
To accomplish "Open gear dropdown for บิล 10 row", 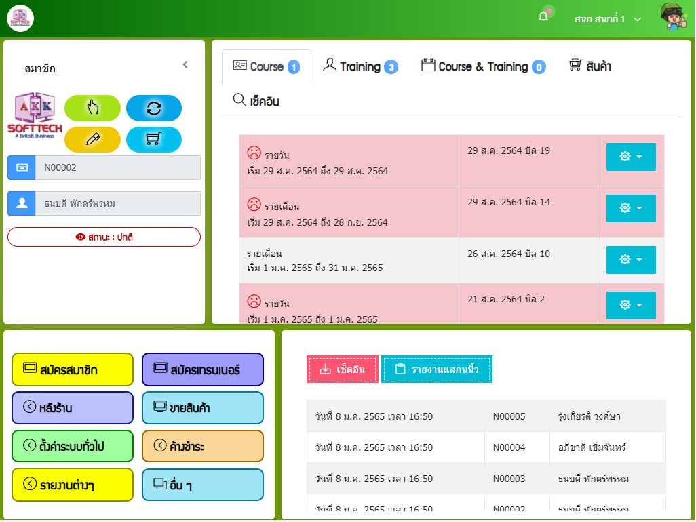I will (x=630, y=260).
